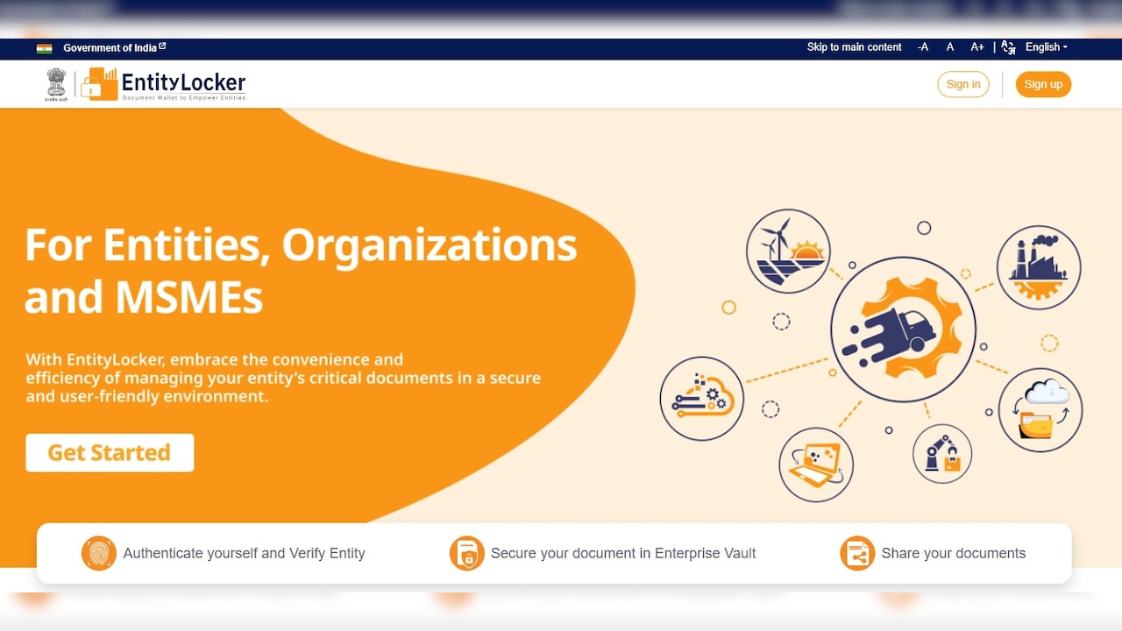The width and height of the screenshot is (1122, 631).
Task: Click the language translation icon
Action: click(1009, 47)
